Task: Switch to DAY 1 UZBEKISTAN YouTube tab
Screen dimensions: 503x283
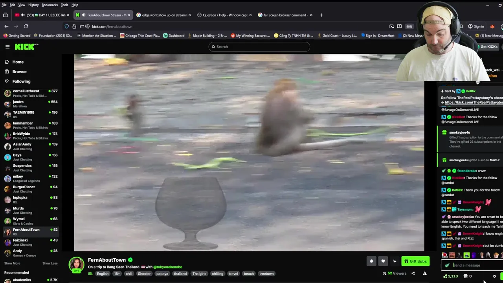Action: pos(42,15)
